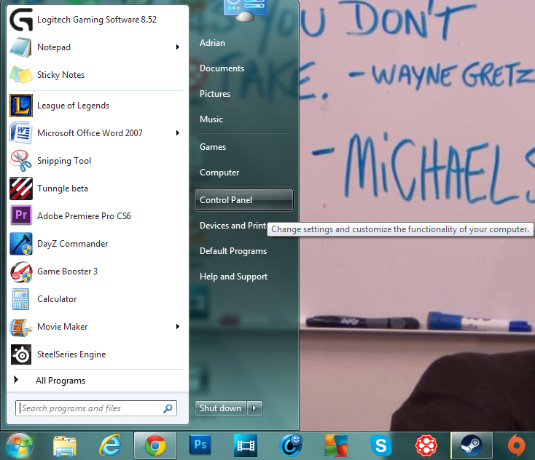The image size is (535, 460).
Task: Launch DayZ Commander icon
Action: (x=21, y=244)
